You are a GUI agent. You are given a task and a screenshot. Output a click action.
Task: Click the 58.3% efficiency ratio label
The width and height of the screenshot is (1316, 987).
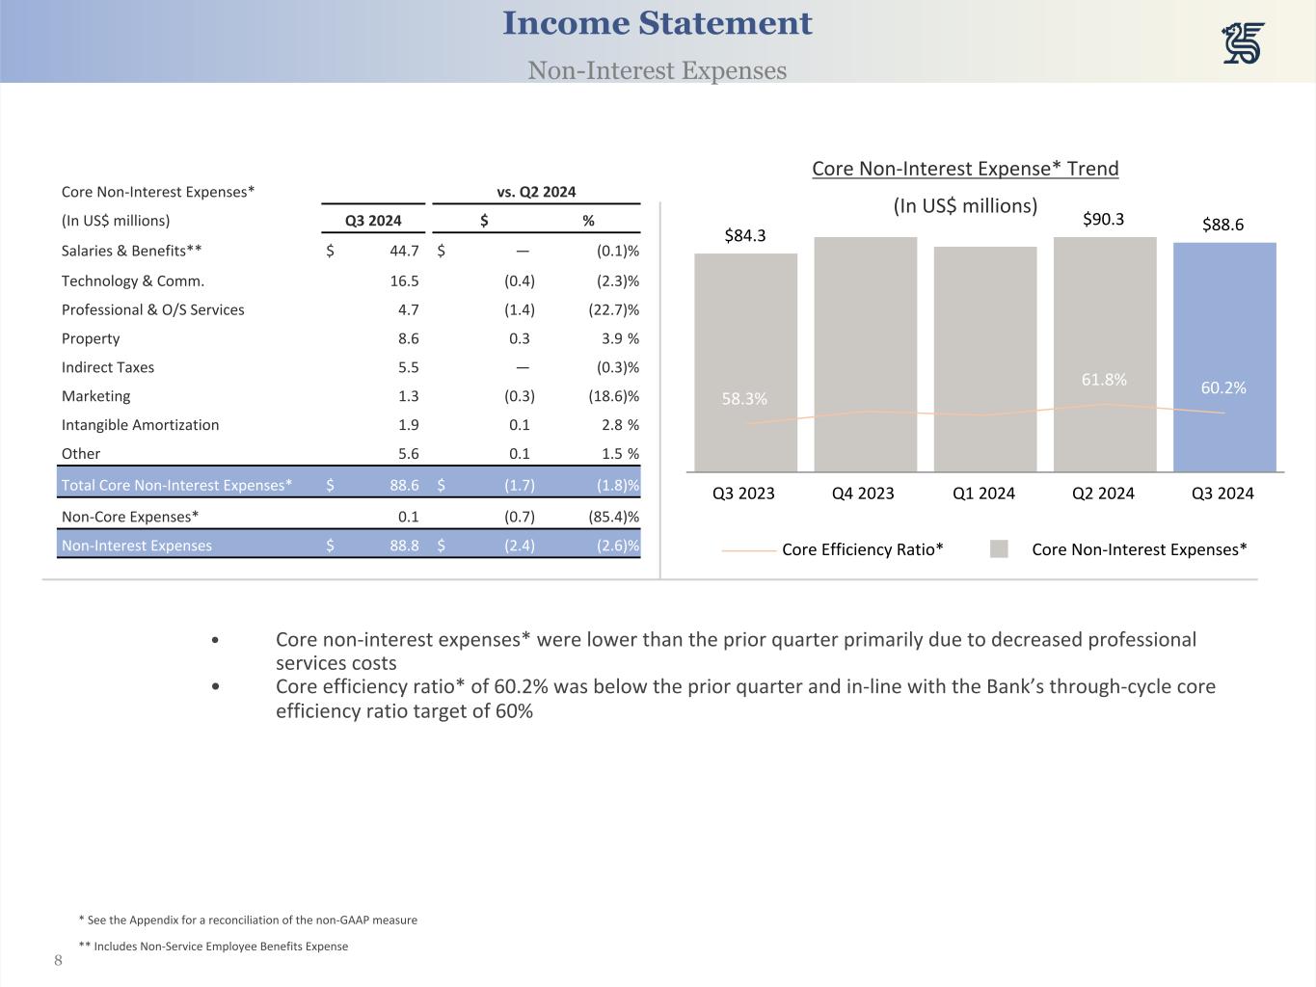(744, 399)
